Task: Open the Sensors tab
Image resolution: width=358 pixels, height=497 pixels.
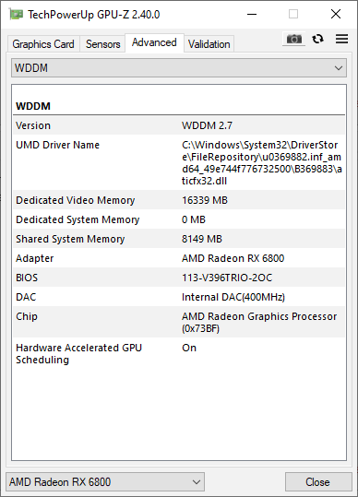Action: (x=102, y=44)
